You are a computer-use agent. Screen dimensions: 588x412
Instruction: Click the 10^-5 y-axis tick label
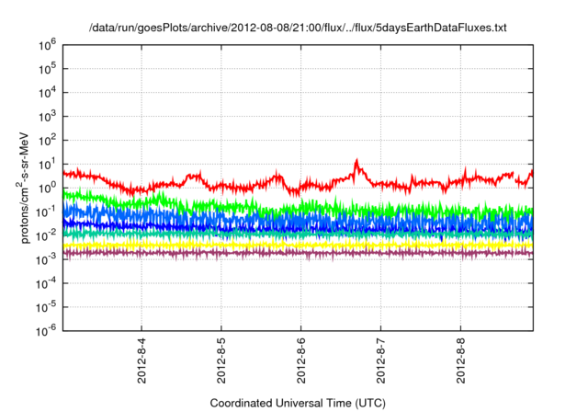click(x=47, y=307)
